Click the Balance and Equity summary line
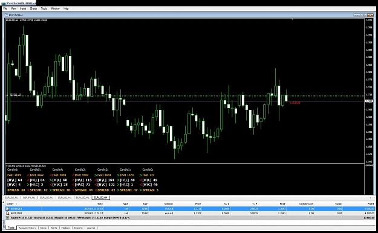Image resolution: width=378 pixels, height=233 pixels. click(70, 217)
